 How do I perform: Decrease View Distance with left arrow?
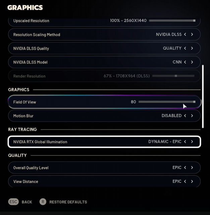(185, 181)
